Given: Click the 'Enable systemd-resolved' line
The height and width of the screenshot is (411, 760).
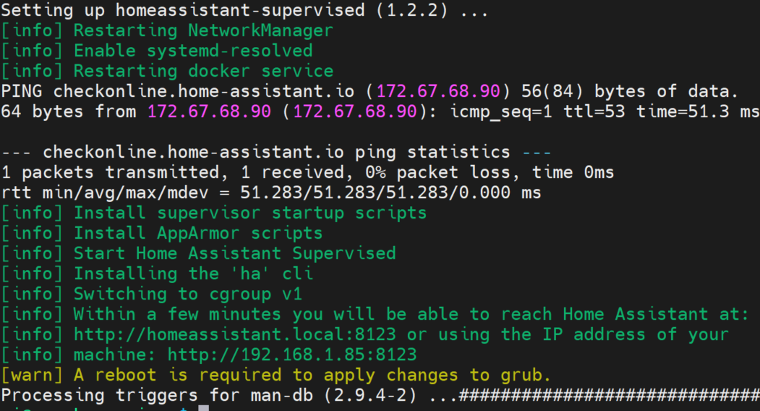Looking at the screenshot, I should pos(157,51).
